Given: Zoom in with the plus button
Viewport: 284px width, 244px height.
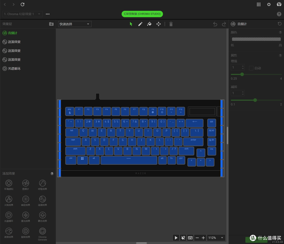Looking at the screenshot, I should click(x=203, y=238).
